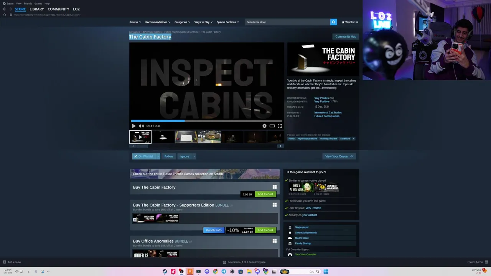Focus the Search the store field
Image resolution: width=491 pixels, height=276 pixels.
pos(287,22)
